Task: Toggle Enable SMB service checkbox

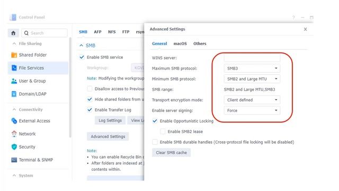Action: pyautogui.click(x=82, y=57)
